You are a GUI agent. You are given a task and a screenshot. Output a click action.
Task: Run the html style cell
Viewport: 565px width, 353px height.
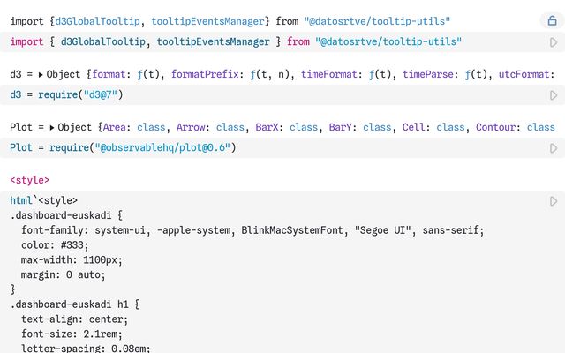click(554, 201)
